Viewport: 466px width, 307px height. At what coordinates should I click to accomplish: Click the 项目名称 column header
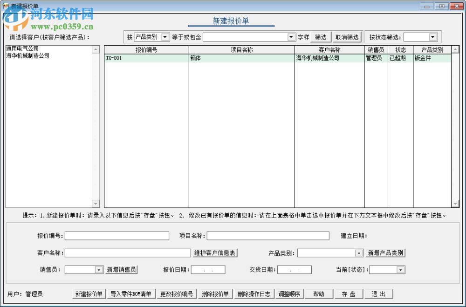click(x=241, y=50)
